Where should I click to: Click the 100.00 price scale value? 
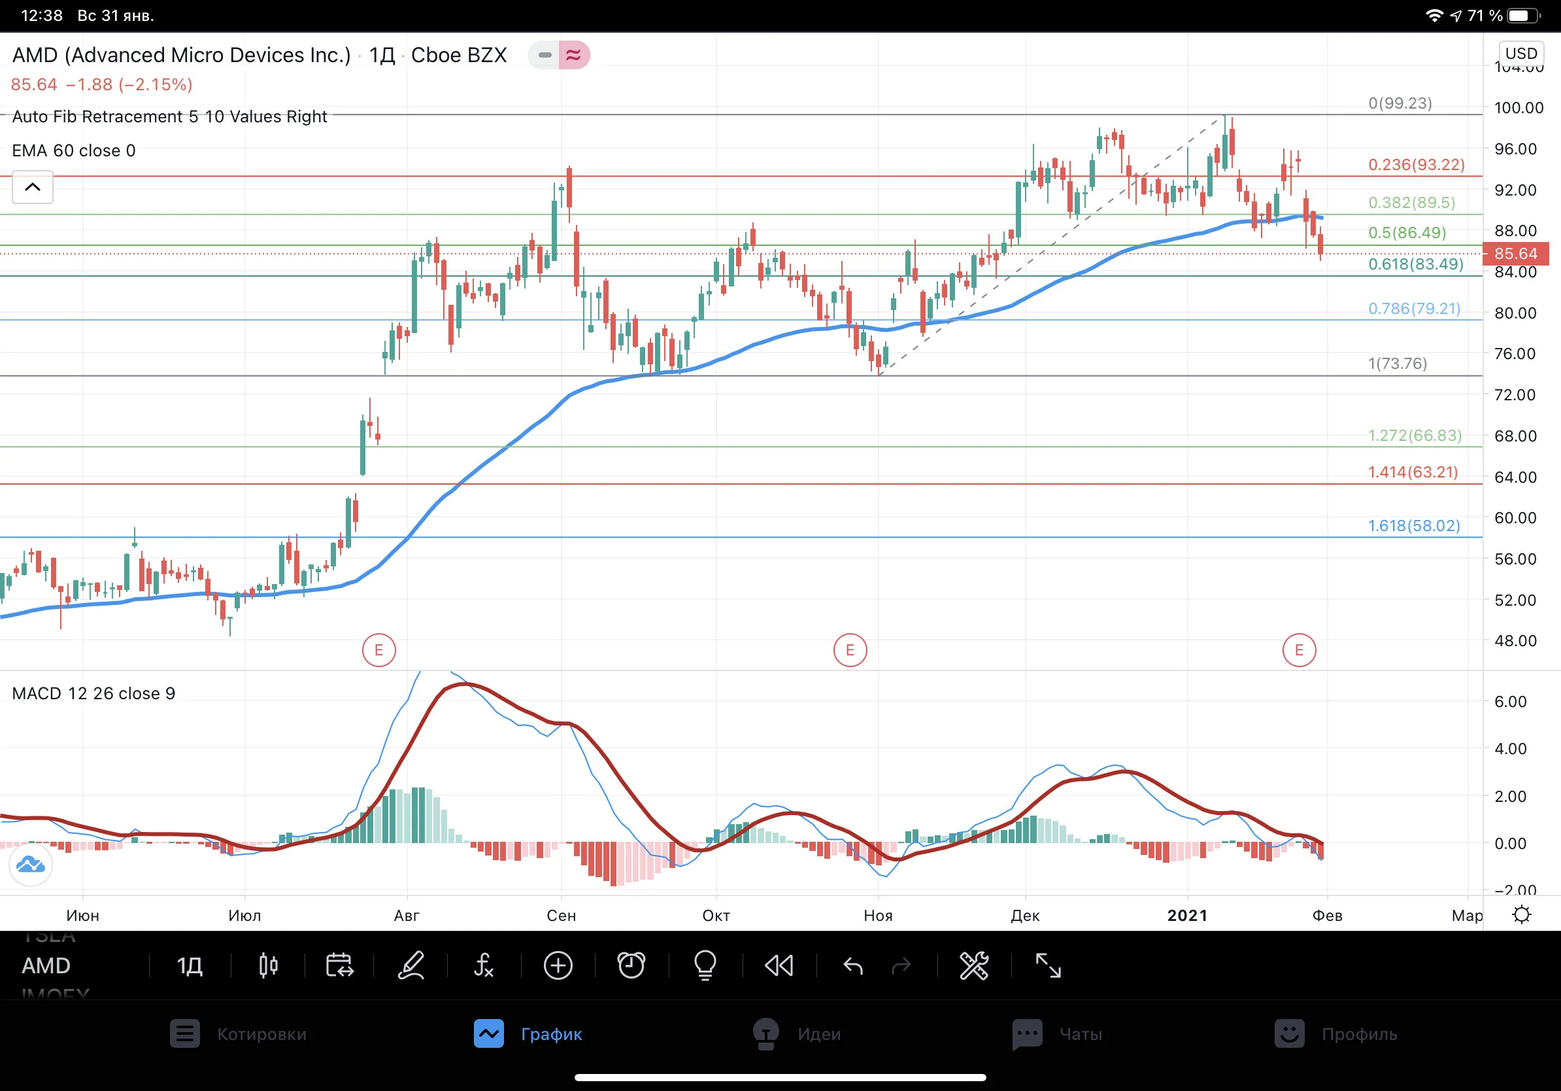tap(1519, 107)
